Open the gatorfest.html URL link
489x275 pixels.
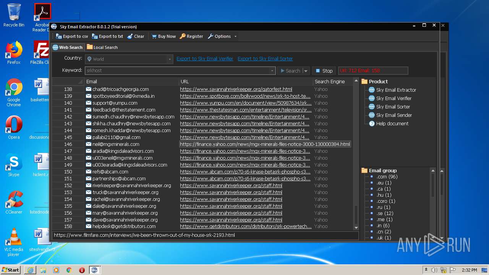click(236, 89)
